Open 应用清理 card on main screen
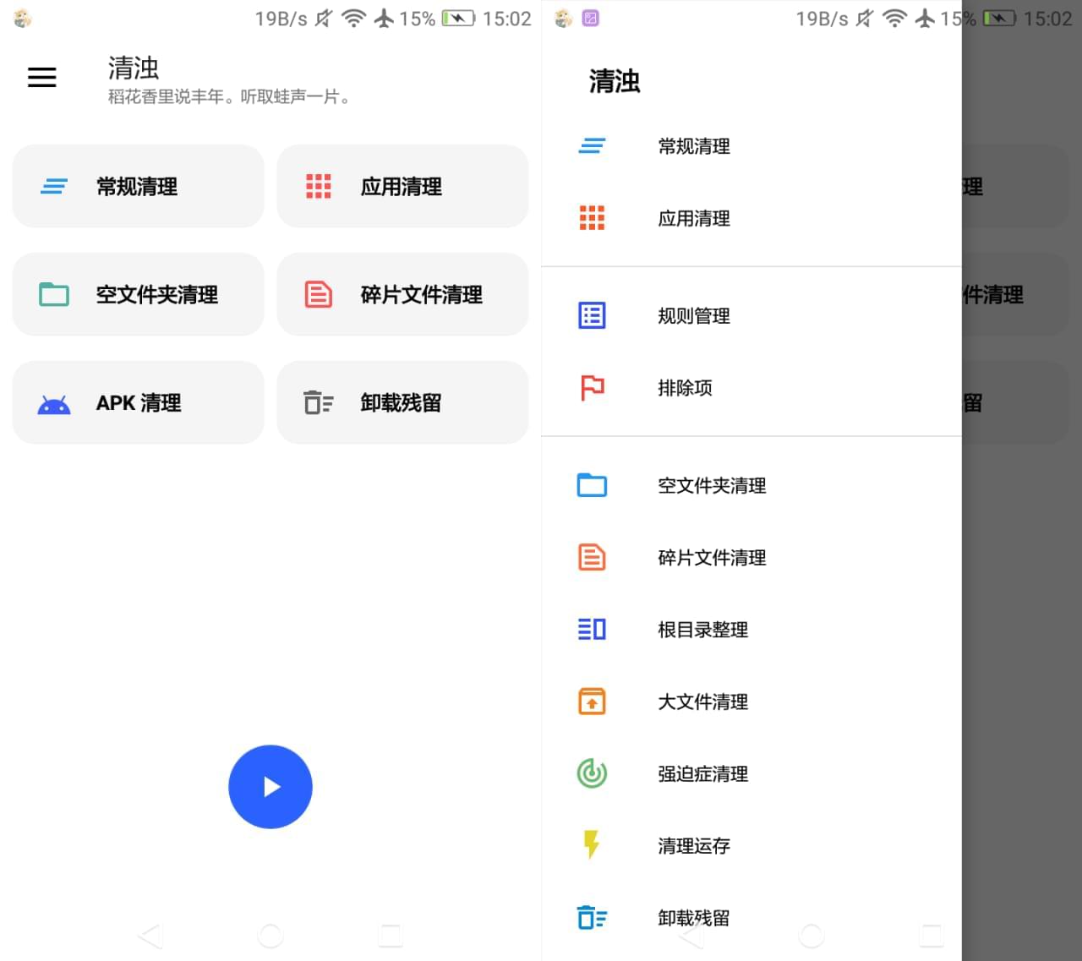 pos(402,186)
